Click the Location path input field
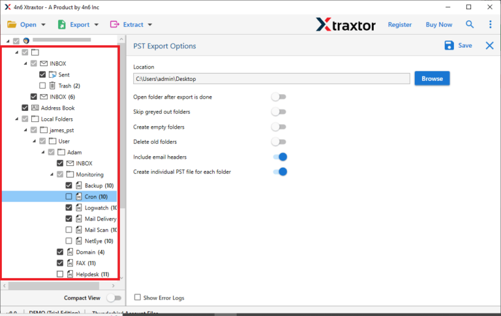501x316 pixels. [x=271, y=79]
